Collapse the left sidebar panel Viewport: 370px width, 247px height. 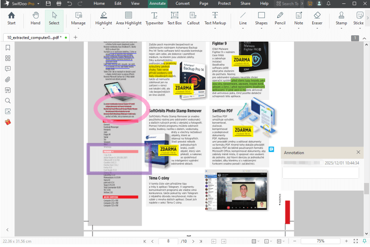click(7, 230)
